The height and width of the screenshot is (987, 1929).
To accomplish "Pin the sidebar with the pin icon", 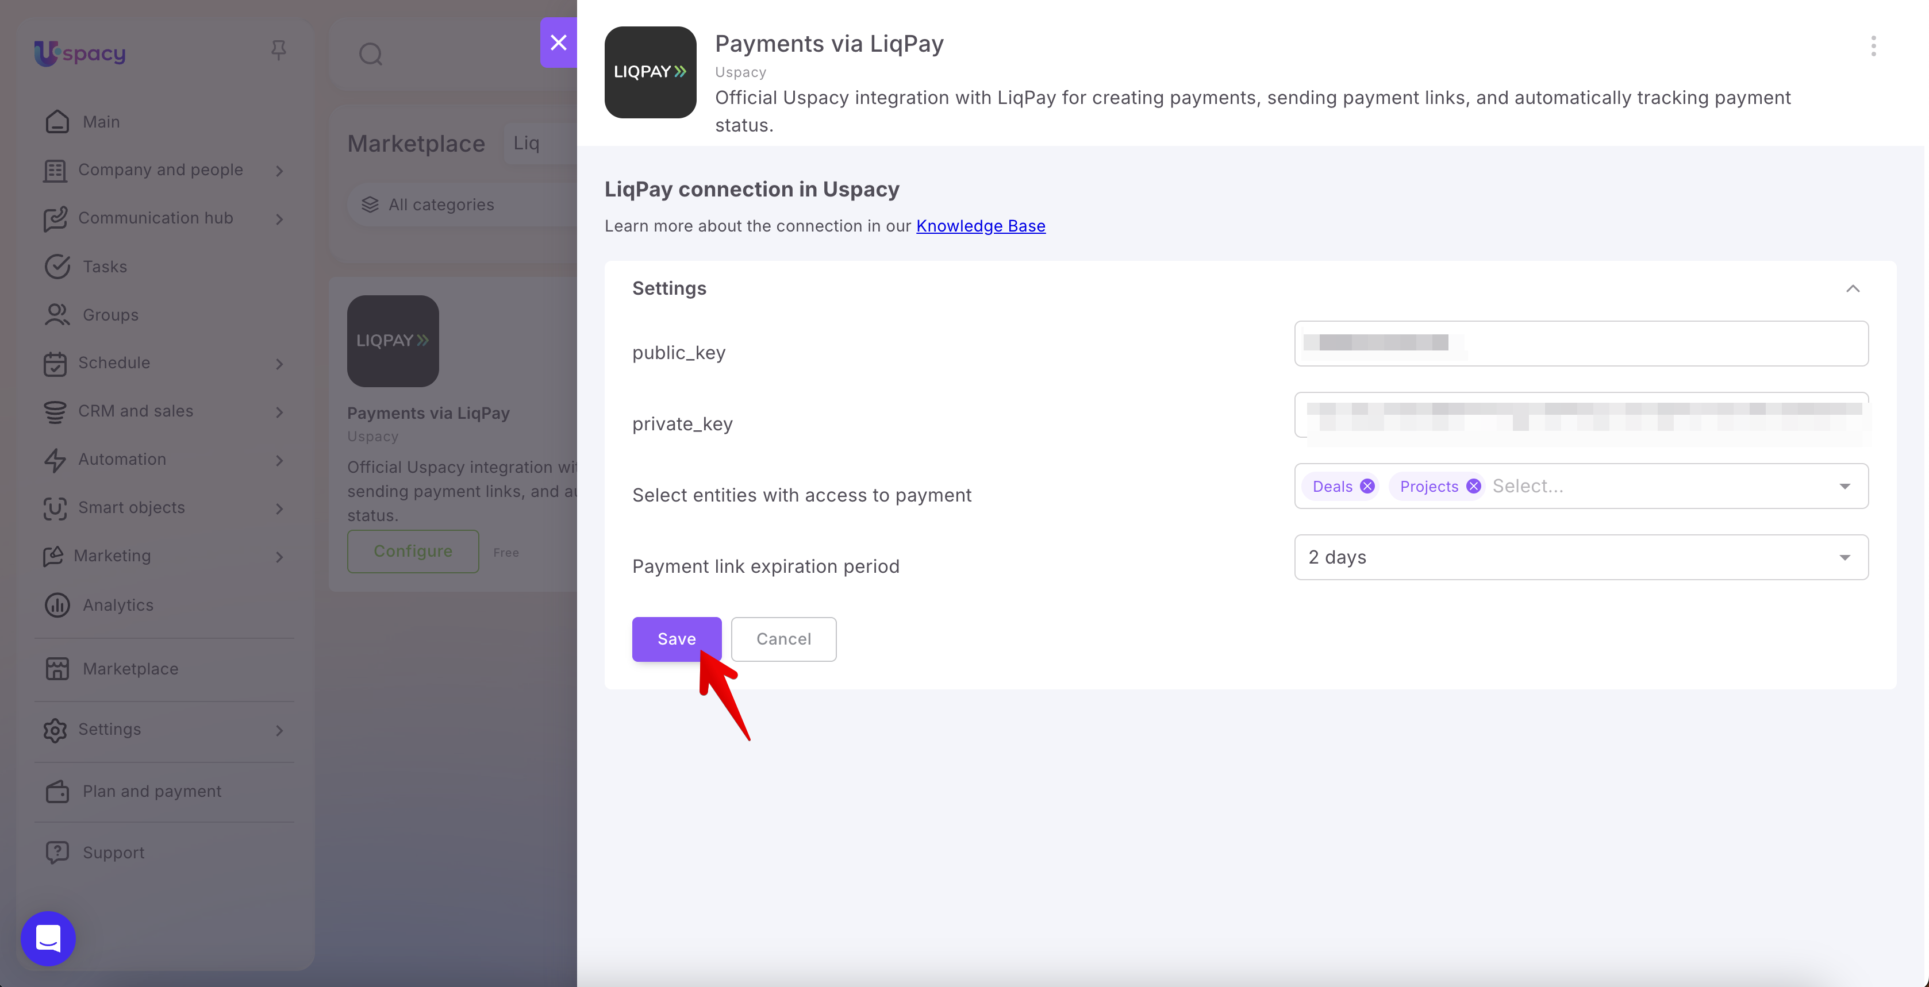I will tap(279, 50).
